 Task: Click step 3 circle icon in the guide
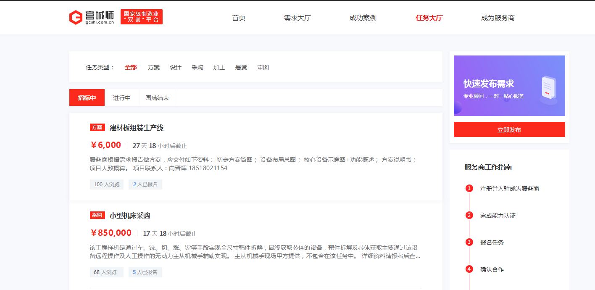pyautogui.click(x=469, y=242)
